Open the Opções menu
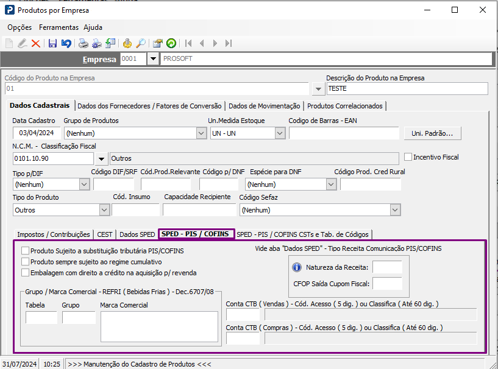 coord(20,27)
